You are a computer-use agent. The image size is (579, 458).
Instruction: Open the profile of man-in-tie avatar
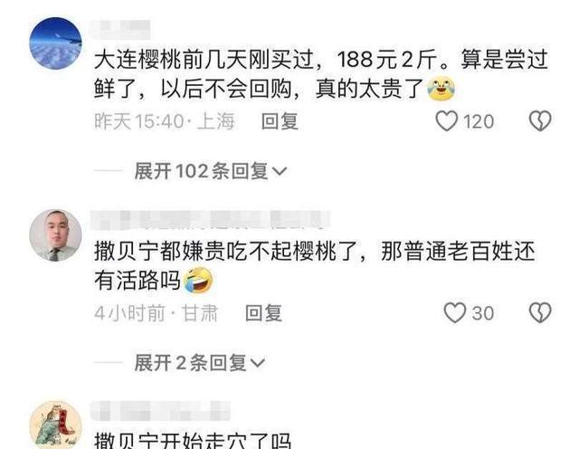[55, 235]
